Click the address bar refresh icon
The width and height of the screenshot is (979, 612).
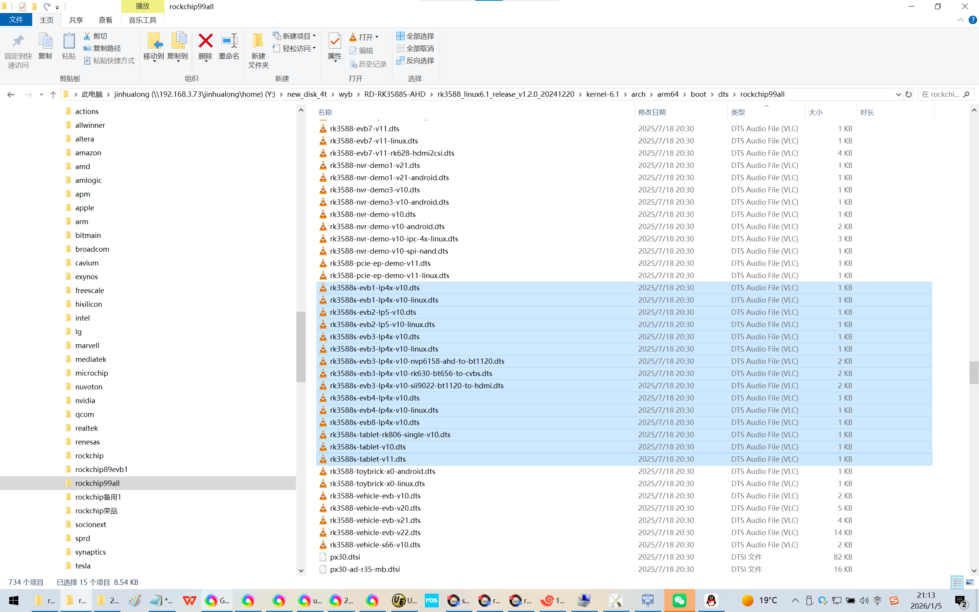[x=908, y=94]
